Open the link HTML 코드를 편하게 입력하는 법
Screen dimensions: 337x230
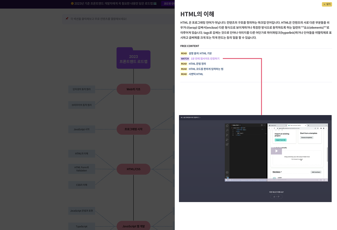[206, 69]
